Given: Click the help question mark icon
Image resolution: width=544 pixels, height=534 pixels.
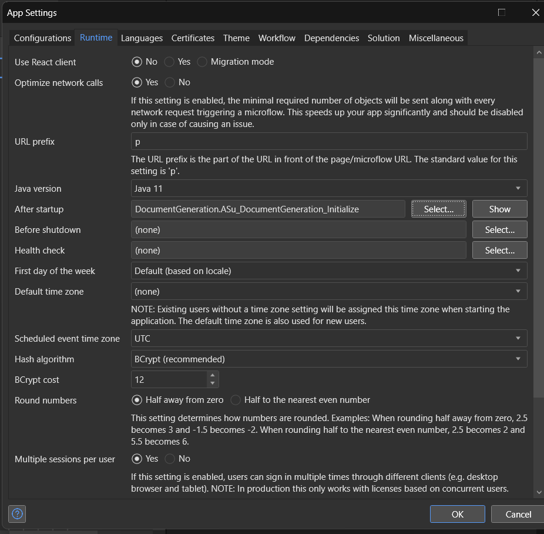Looking at the screenshot, I should 16,513.
